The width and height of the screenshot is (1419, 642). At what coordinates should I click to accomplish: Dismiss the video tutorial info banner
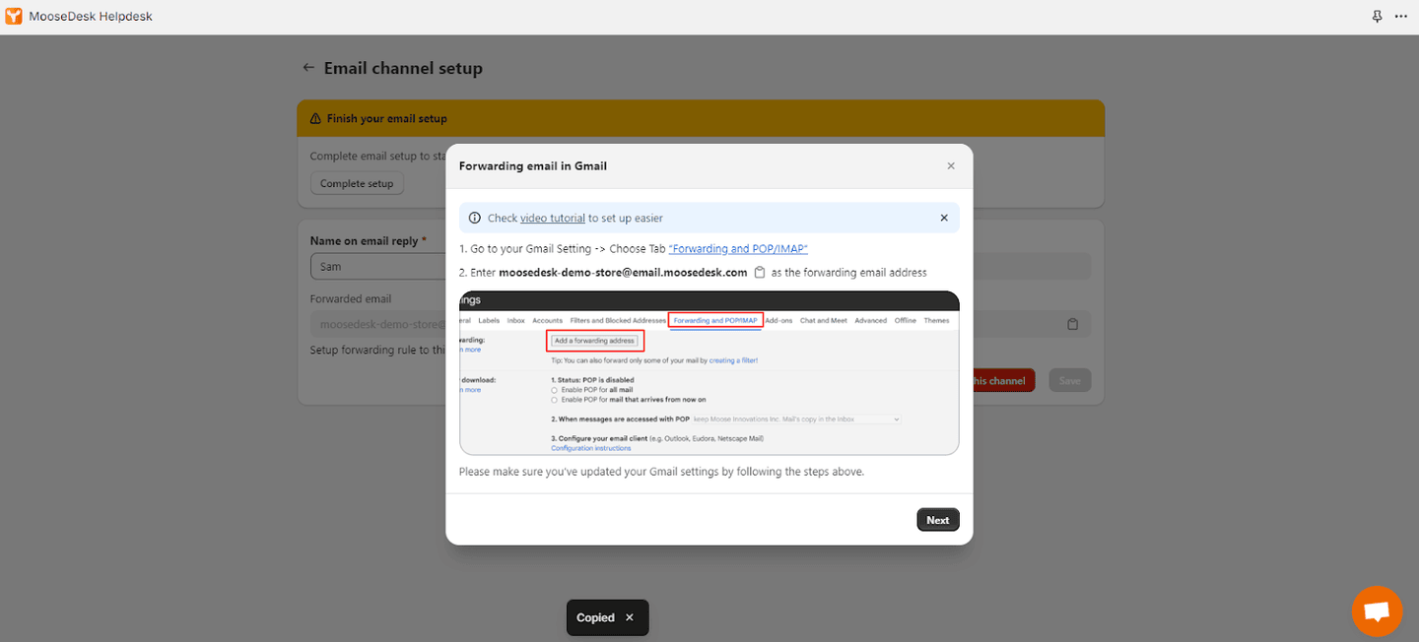point(943,219)
